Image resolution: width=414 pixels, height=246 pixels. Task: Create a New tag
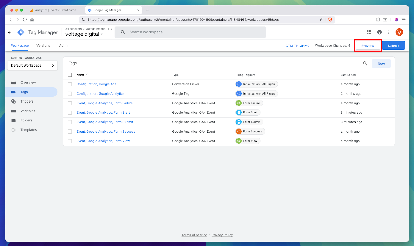point(381,64)
